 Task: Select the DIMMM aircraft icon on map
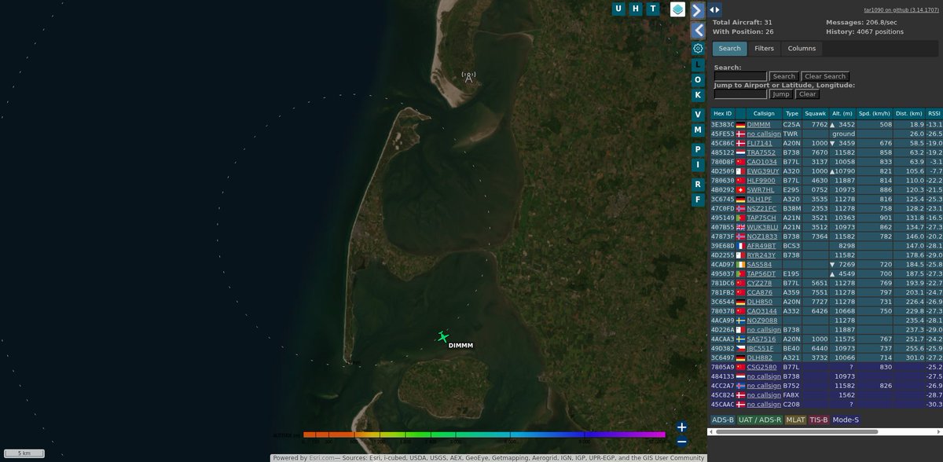coord(443,337)
